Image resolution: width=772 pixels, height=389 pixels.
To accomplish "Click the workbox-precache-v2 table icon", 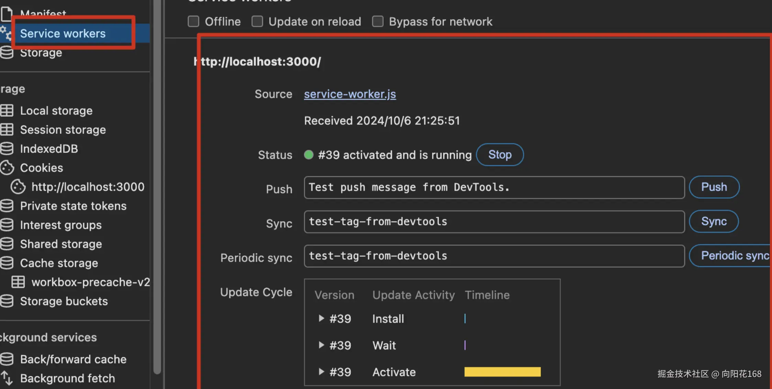I will [x=18, y=282].
